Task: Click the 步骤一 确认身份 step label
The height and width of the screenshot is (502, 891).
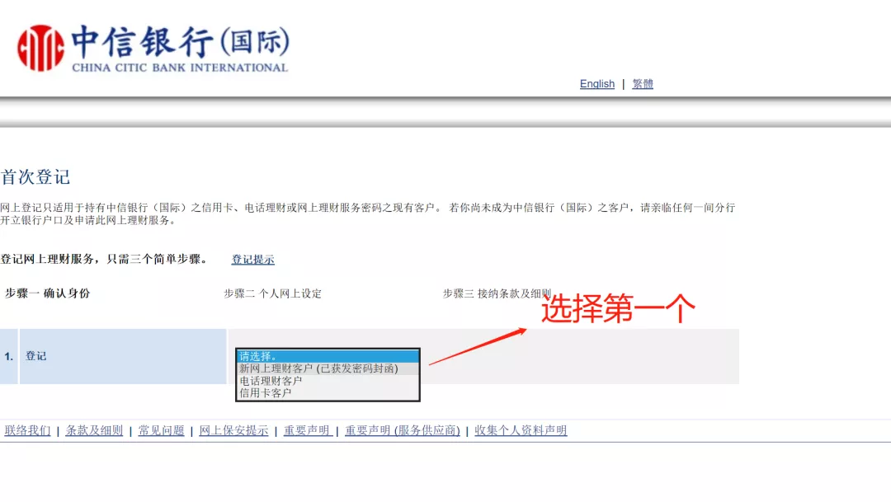Action: click(47, 293)
